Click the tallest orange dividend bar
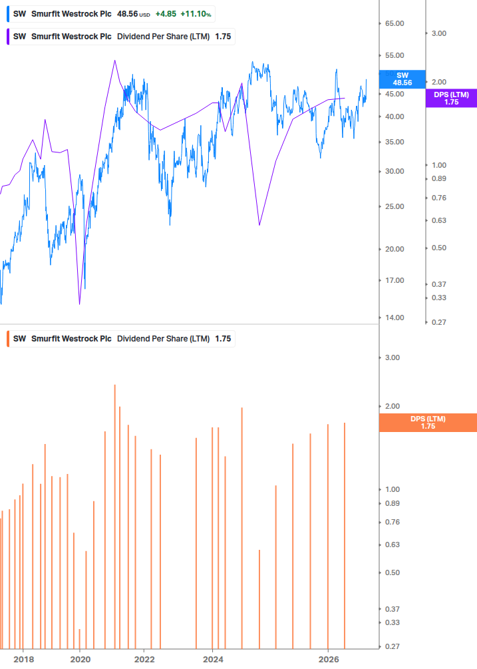Screen dimensions: 477x669 tap(114, 517)
